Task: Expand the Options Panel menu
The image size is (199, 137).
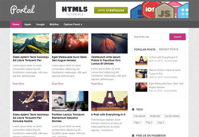Action: (x=73, y=24)
